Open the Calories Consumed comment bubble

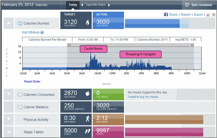click(20, 95)
